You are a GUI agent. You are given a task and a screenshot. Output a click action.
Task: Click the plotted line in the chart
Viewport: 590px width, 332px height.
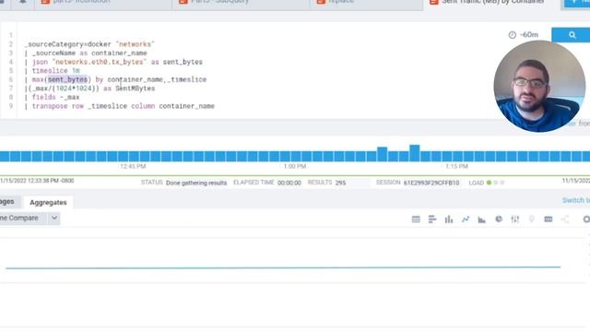283,267
